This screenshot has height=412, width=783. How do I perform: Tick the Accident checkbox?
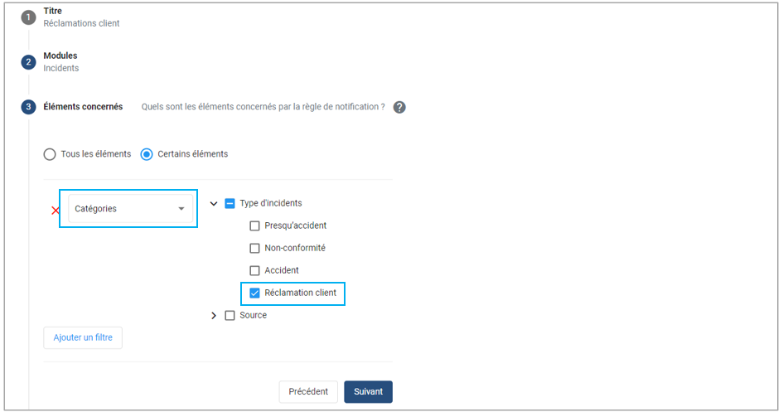pyautogui.click(x=255, y=270)
